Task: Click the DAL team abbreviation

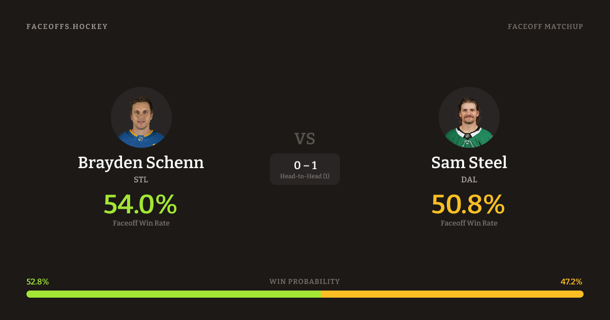Action: coord(469,180)
